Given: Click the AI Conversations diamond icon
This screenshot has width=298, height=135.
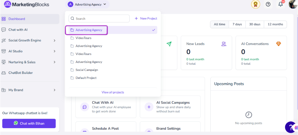Looking at the screenshot, I should click(x=278, y=44).
